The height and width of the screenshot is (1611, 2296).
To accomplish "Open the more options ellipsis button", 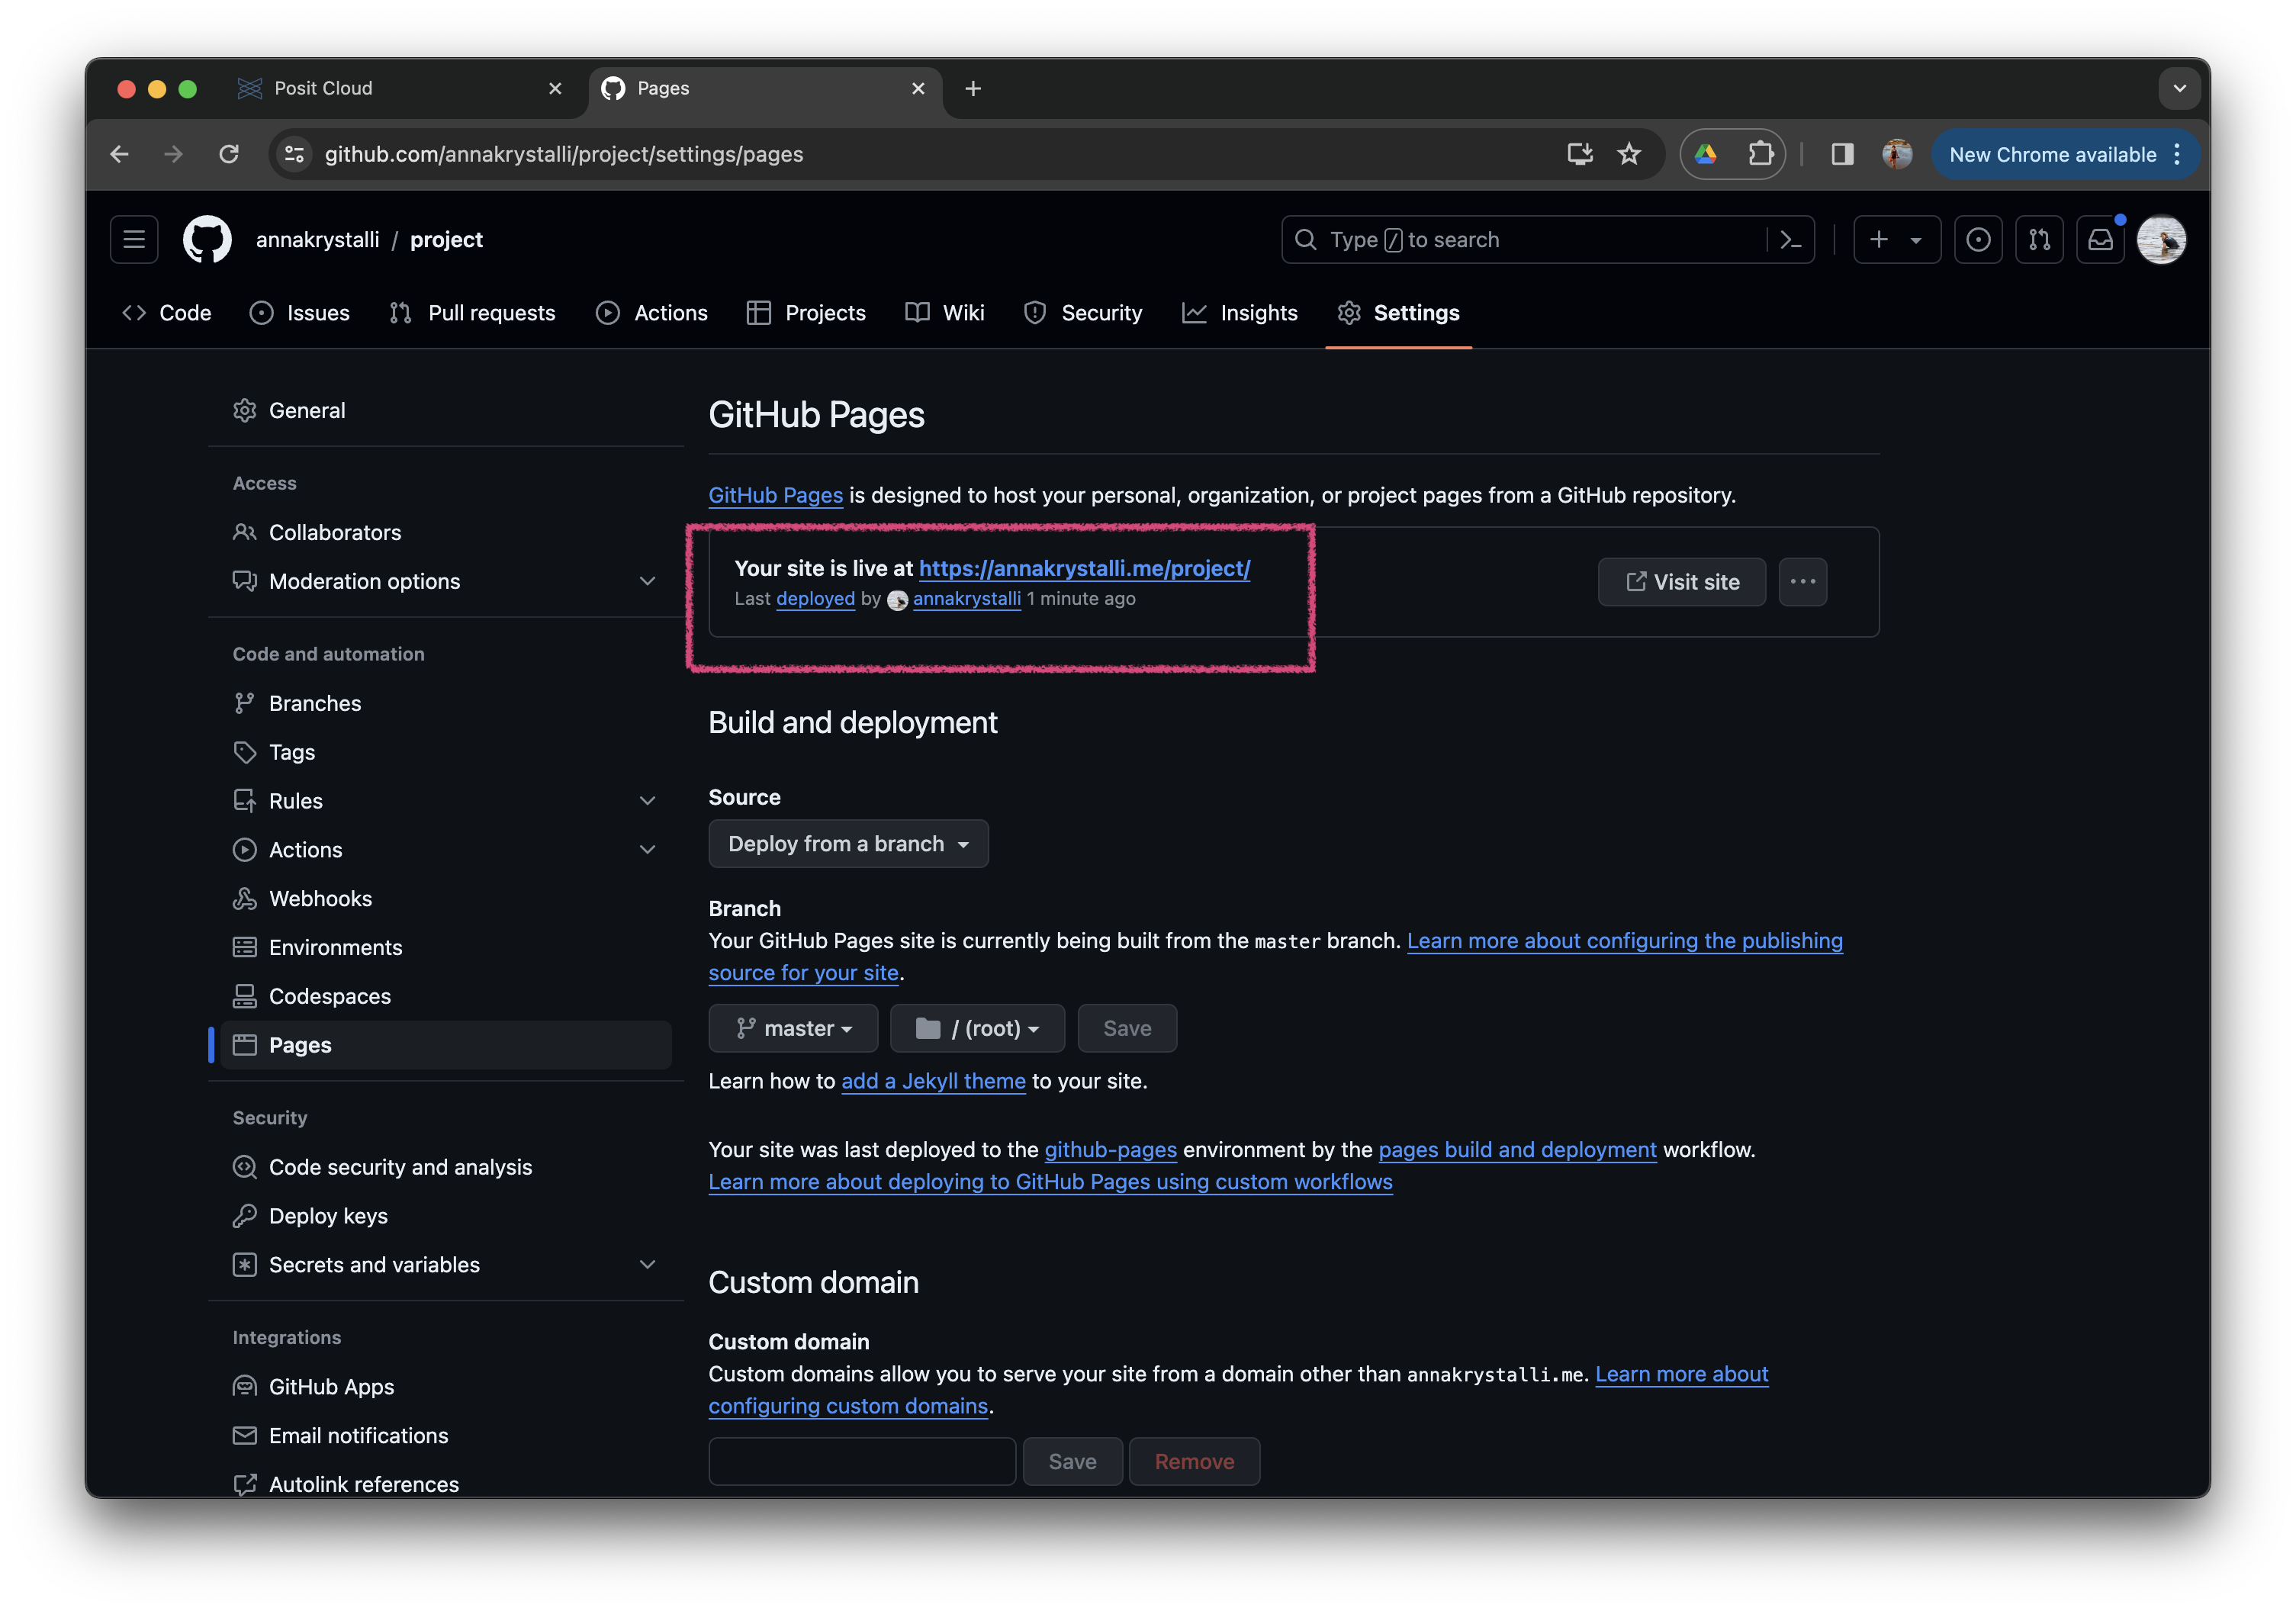I will click(x=1802, y=582).
